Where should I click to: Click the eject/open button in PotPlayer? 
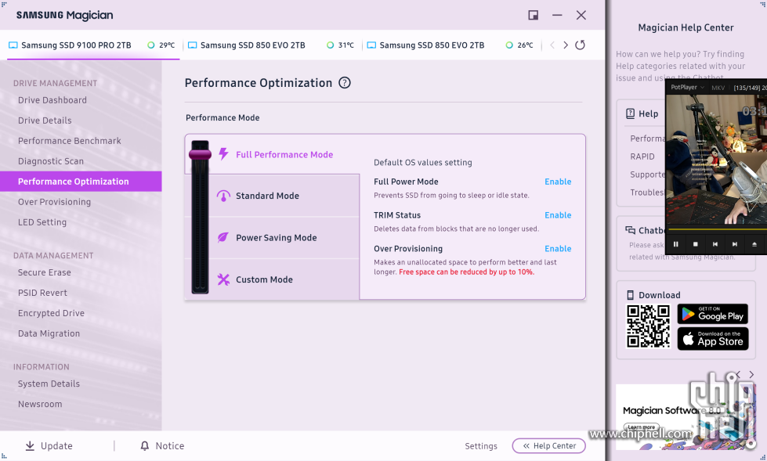pyautogui.click(x=754, y=244)
